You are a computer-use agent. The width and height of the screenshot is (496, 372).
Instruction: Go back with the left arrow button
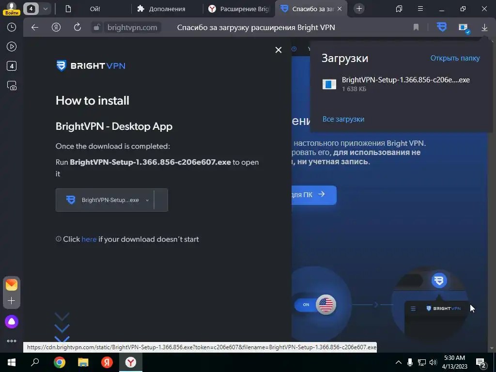coord(35,28)
